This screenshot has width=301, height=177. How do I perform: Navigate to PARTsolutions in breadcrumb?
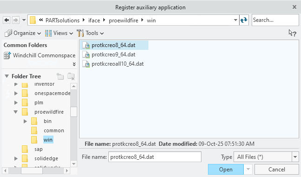click(x=62, y=20)
